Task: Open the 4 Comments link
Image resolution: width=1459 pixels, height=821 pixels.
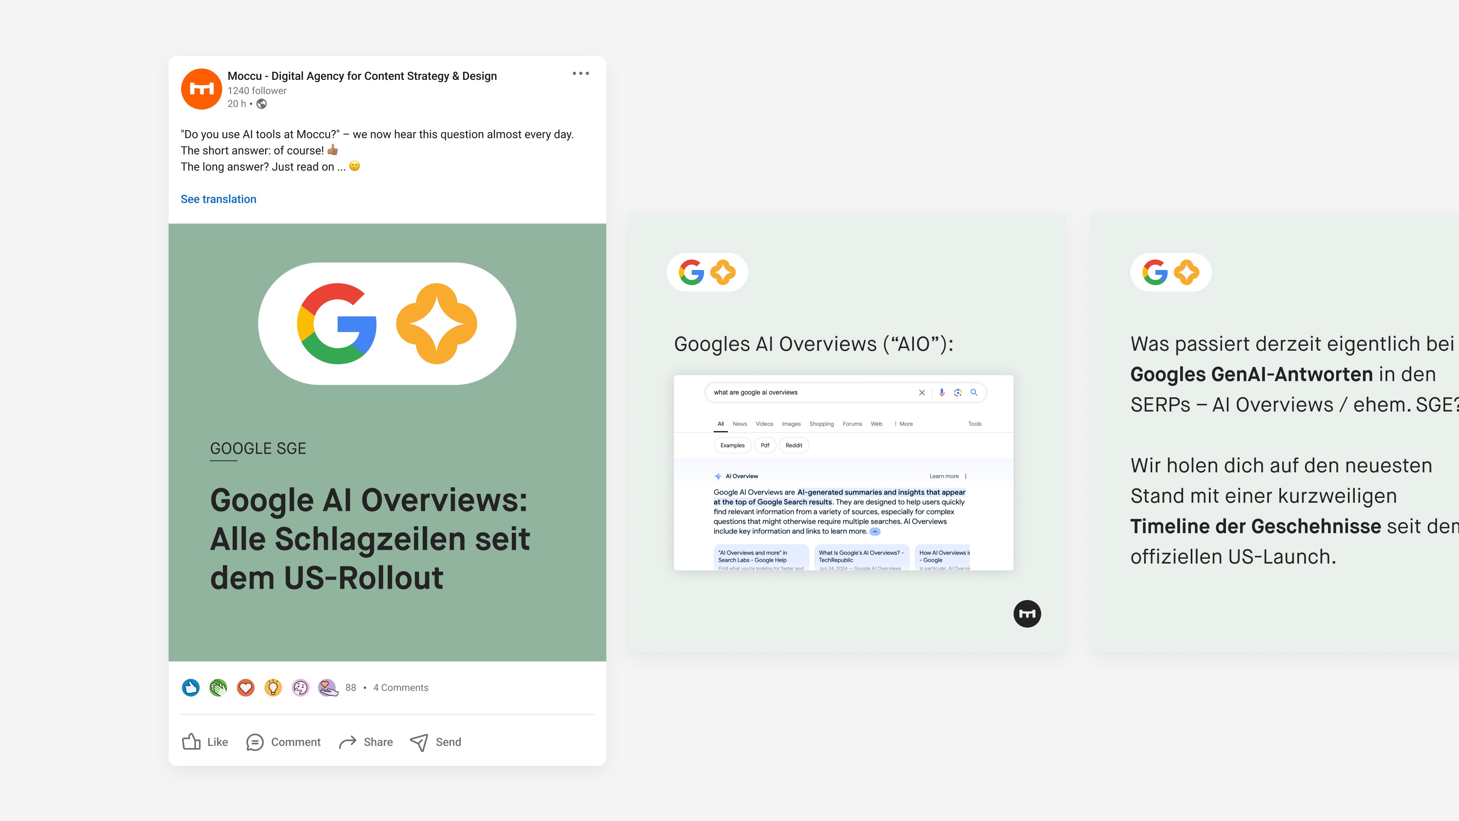Action: [400, 687]
